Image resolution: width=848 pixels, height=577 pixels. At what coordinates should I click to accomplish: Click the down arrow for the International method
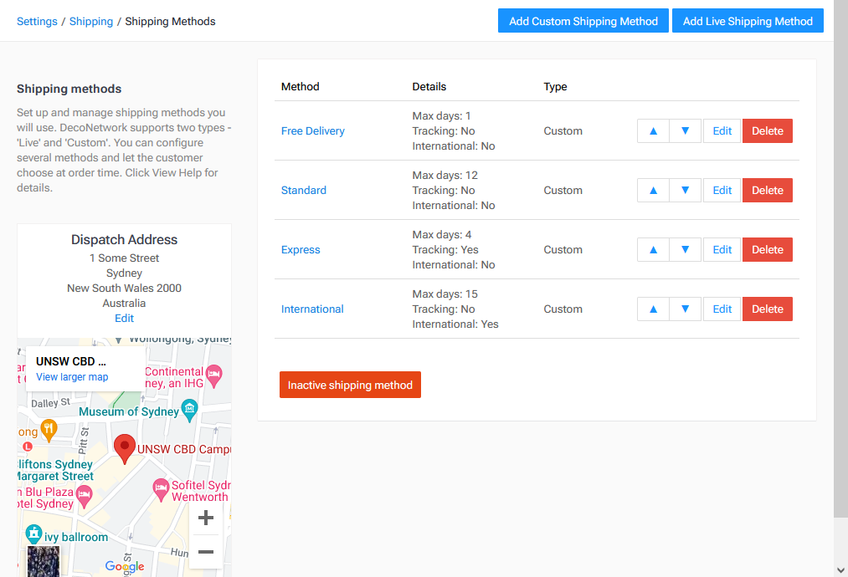(685, 309)
